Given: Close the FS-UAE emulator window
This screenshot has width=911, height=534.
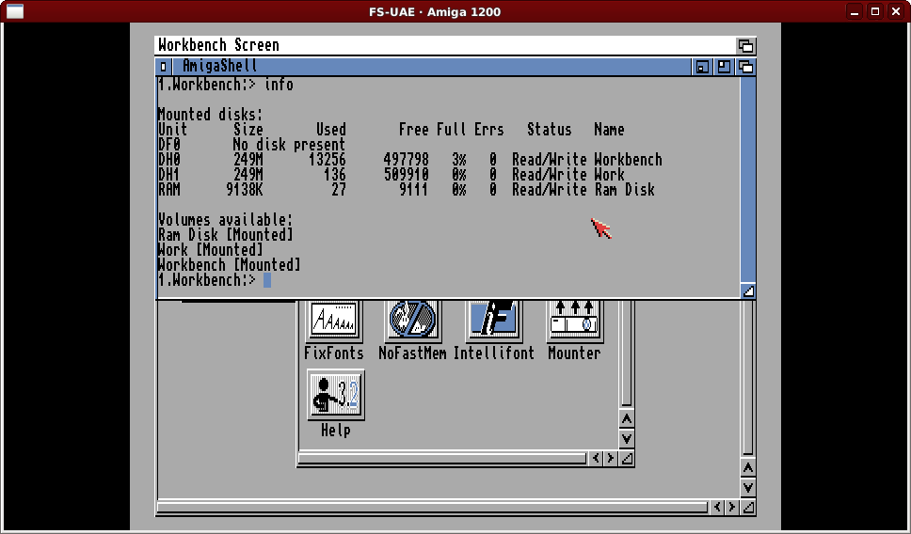Looking at the screenshot, I should [x=896, y=11].
